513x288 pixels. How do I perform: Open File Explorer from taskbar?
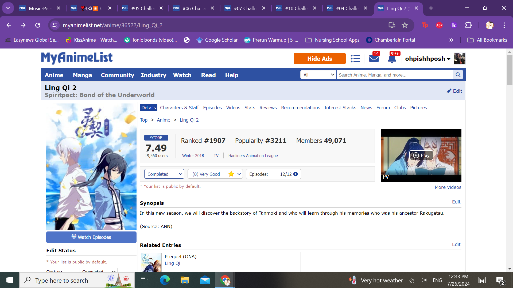(x=185, y=280)
